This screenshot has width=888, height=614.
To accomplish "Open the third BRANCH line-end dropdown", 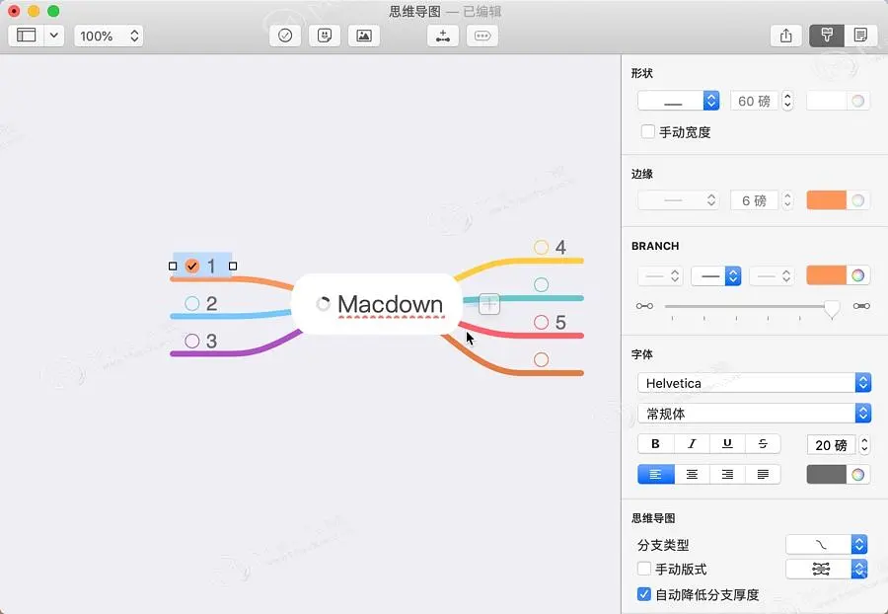I will click(x=771, y=275).
